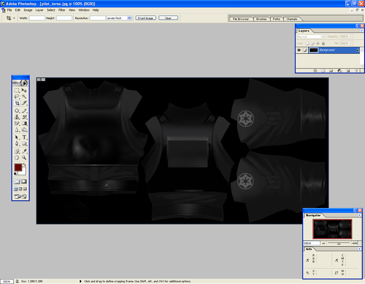Toggle lock transparent pixels
The image size is (365, 284).
tap(307, 43)
